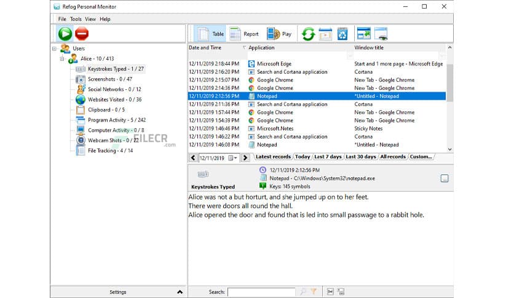Open the Tools menu
Viewport: 514px width, 298px height.
[x=76, y=19]
